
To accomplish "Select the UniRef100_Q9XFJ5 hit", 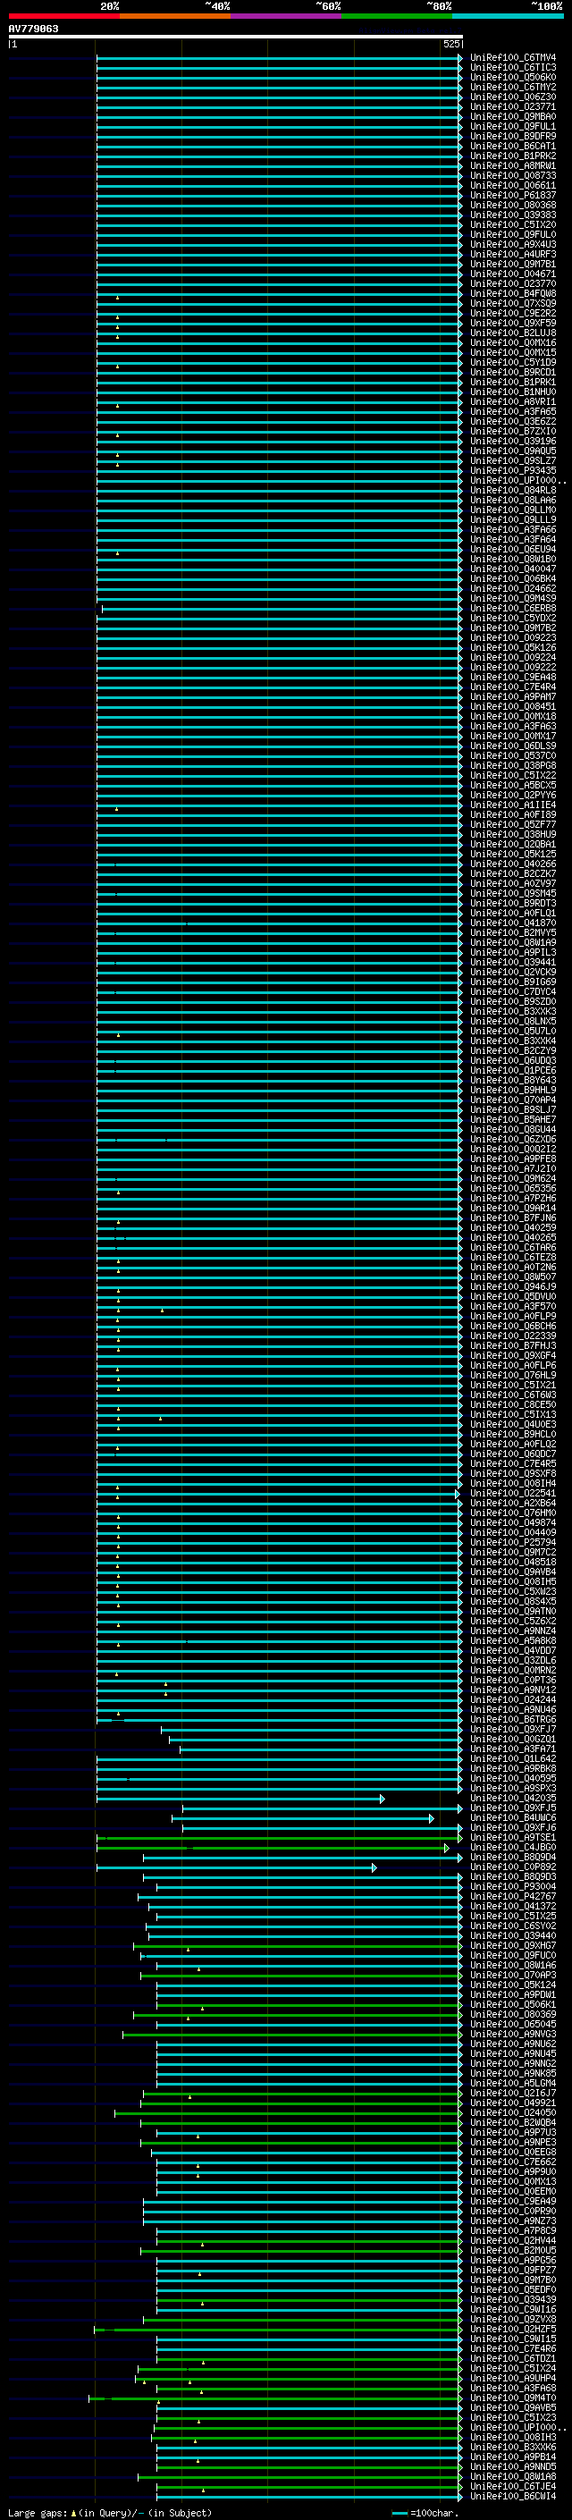I will (513, 1808).
